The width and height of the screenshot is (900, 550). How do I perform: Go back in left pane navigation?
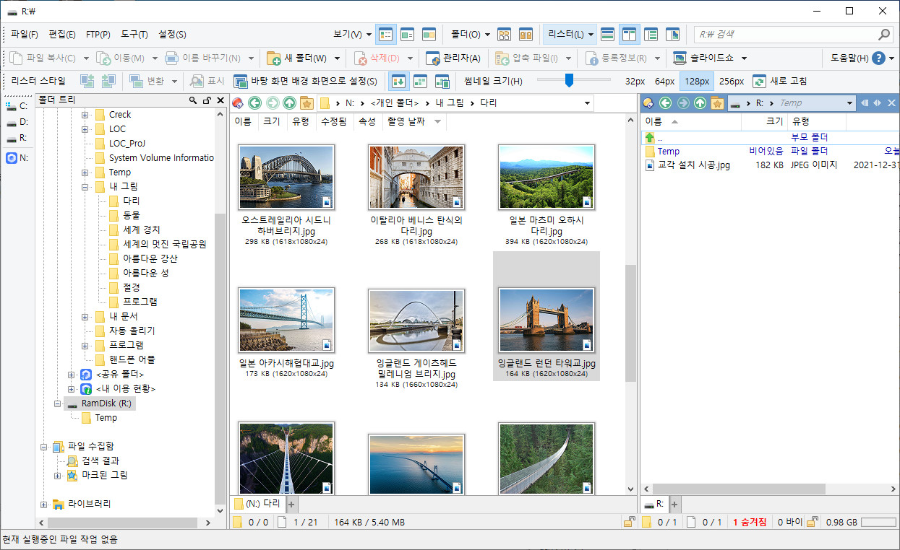[x=254, y=103]
